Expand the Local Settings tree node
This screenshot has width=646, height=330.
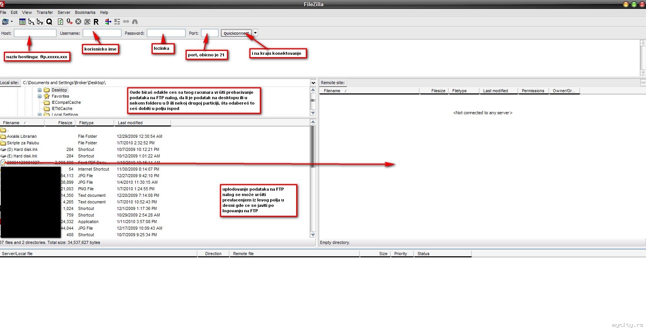(39, 115)
